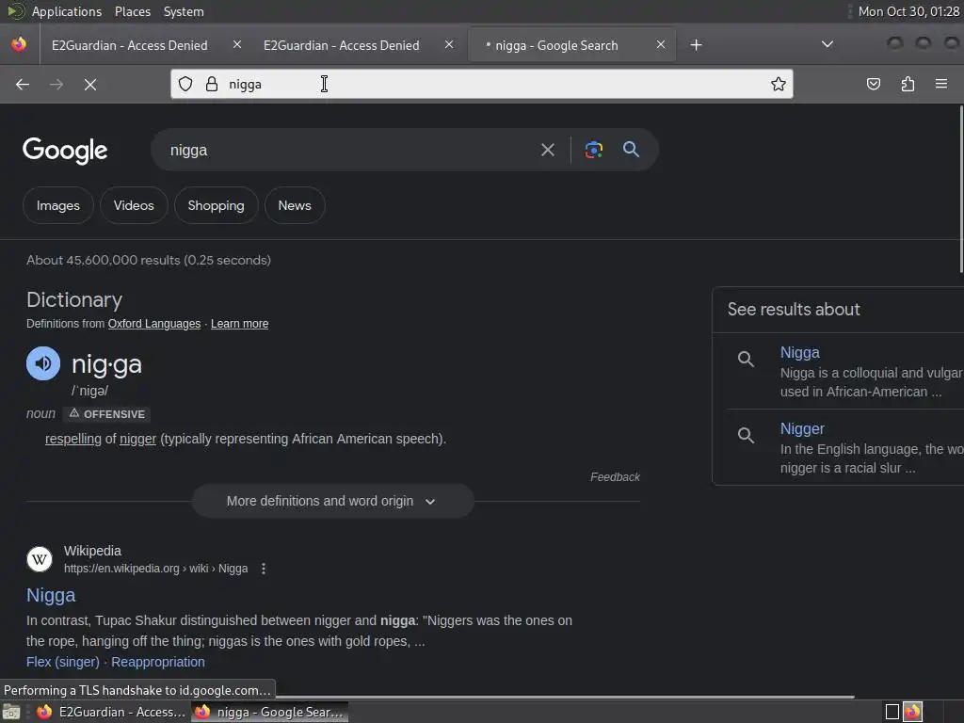Click the respelling definition link

pyautogui.click(x=73, y=439)
